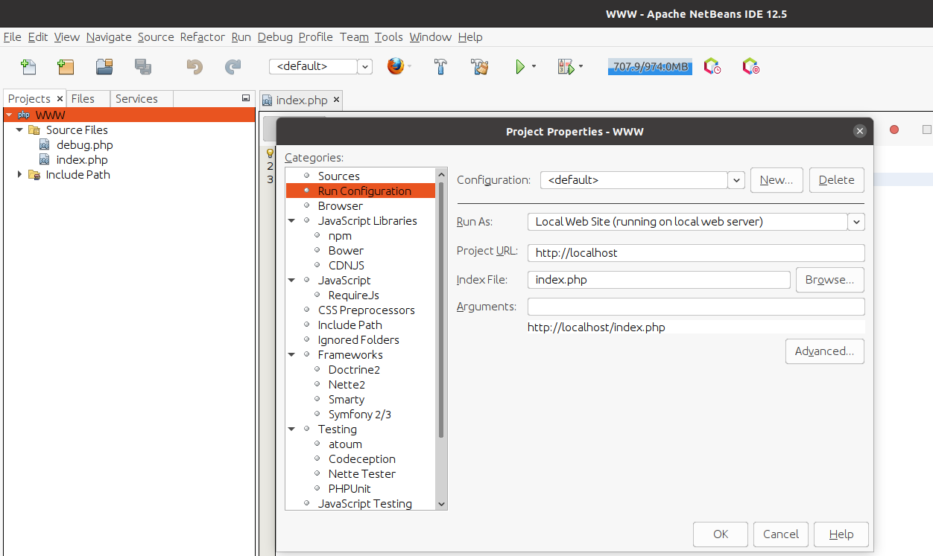Click the Redo arrow icon
Image resolution: width=933 pixels, height=556 pixels.
click(233, 67)
